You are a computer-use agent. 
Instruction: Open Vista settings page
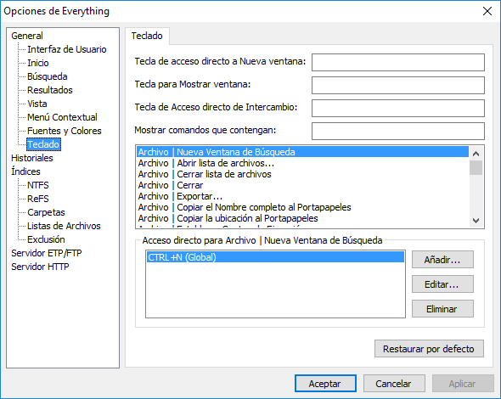coord(37,104)
